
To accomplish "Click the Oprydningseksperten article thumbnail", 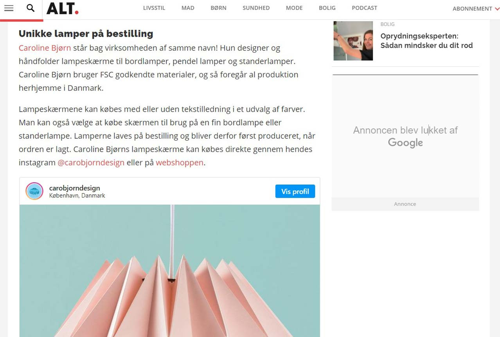I will point(353,41).
